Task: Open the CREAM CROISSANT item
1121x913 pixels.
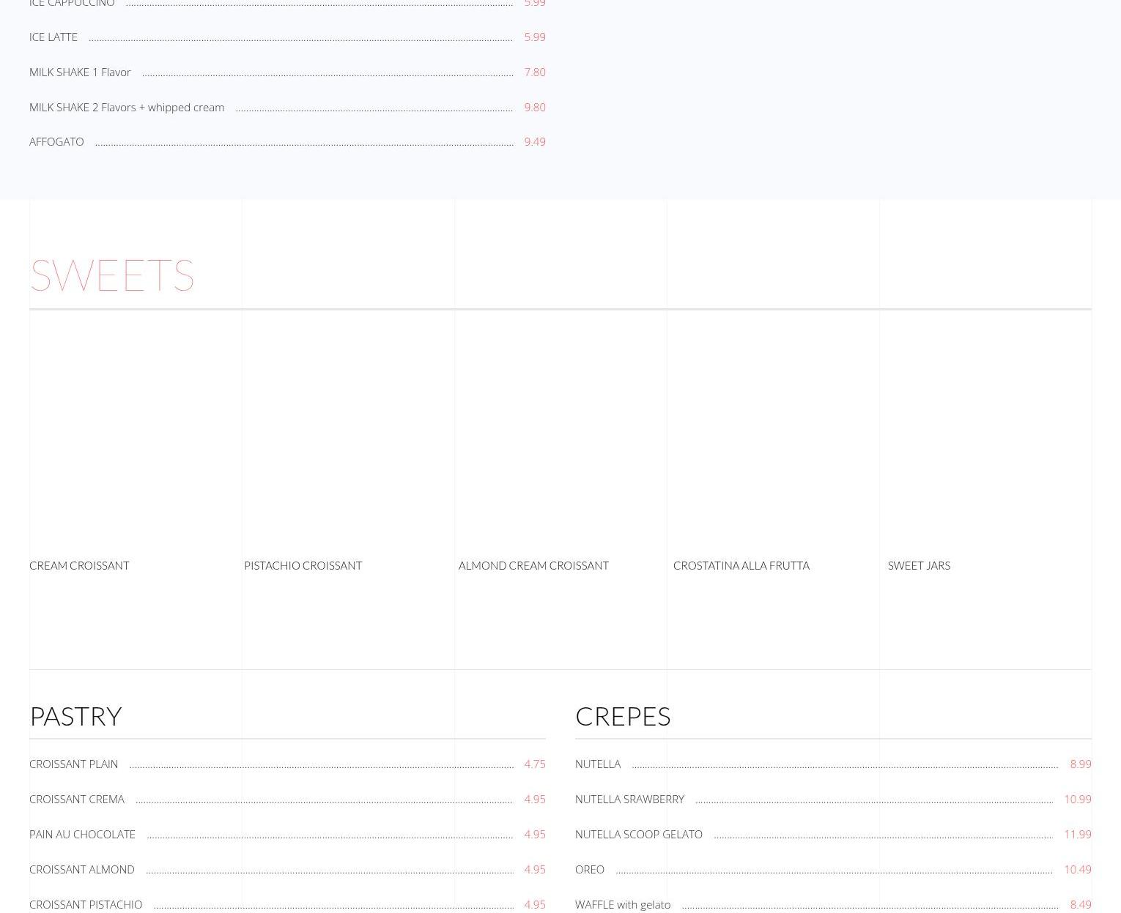Action: click(x=79, y=565)
